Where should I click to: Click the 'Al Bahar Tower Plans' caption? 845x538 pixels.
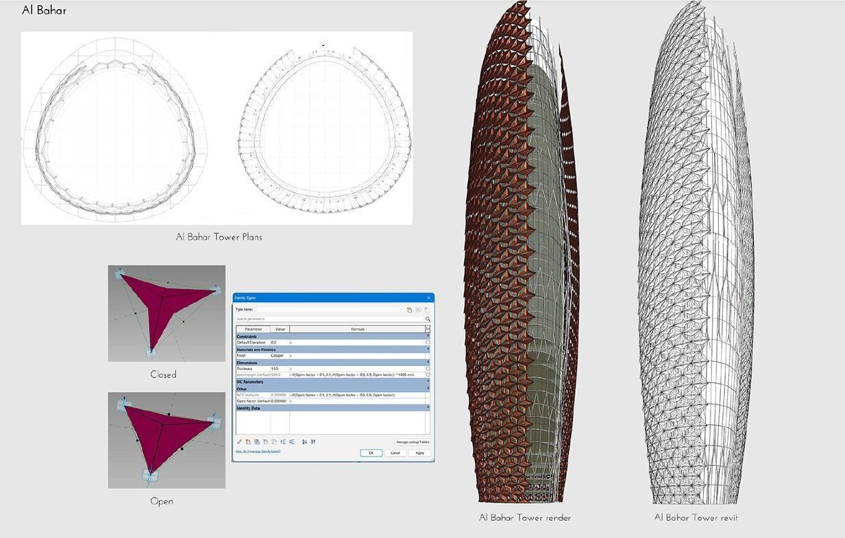(x=219, y=237)
